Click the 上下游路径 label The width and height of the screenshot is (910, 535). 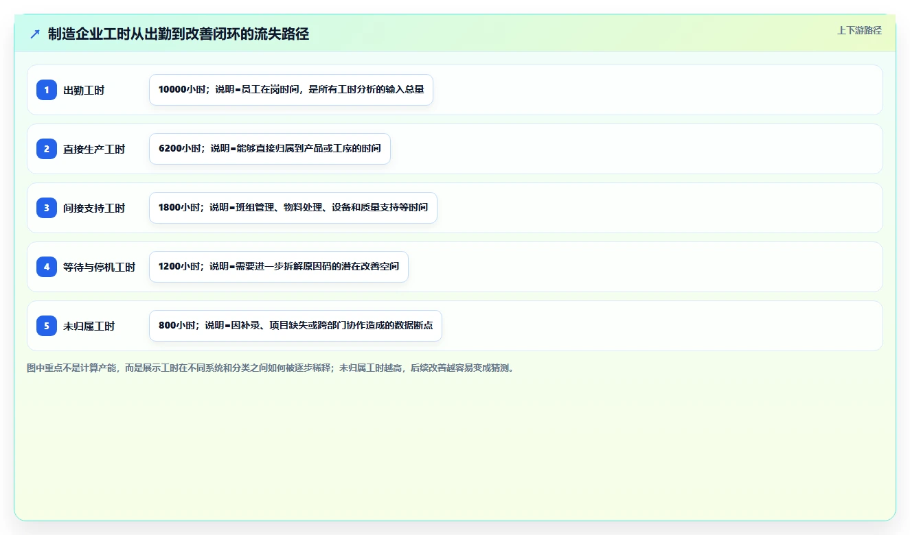859,30
